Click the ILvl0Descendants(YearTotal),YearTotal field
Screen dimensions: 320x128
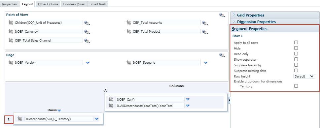(150, 105)
